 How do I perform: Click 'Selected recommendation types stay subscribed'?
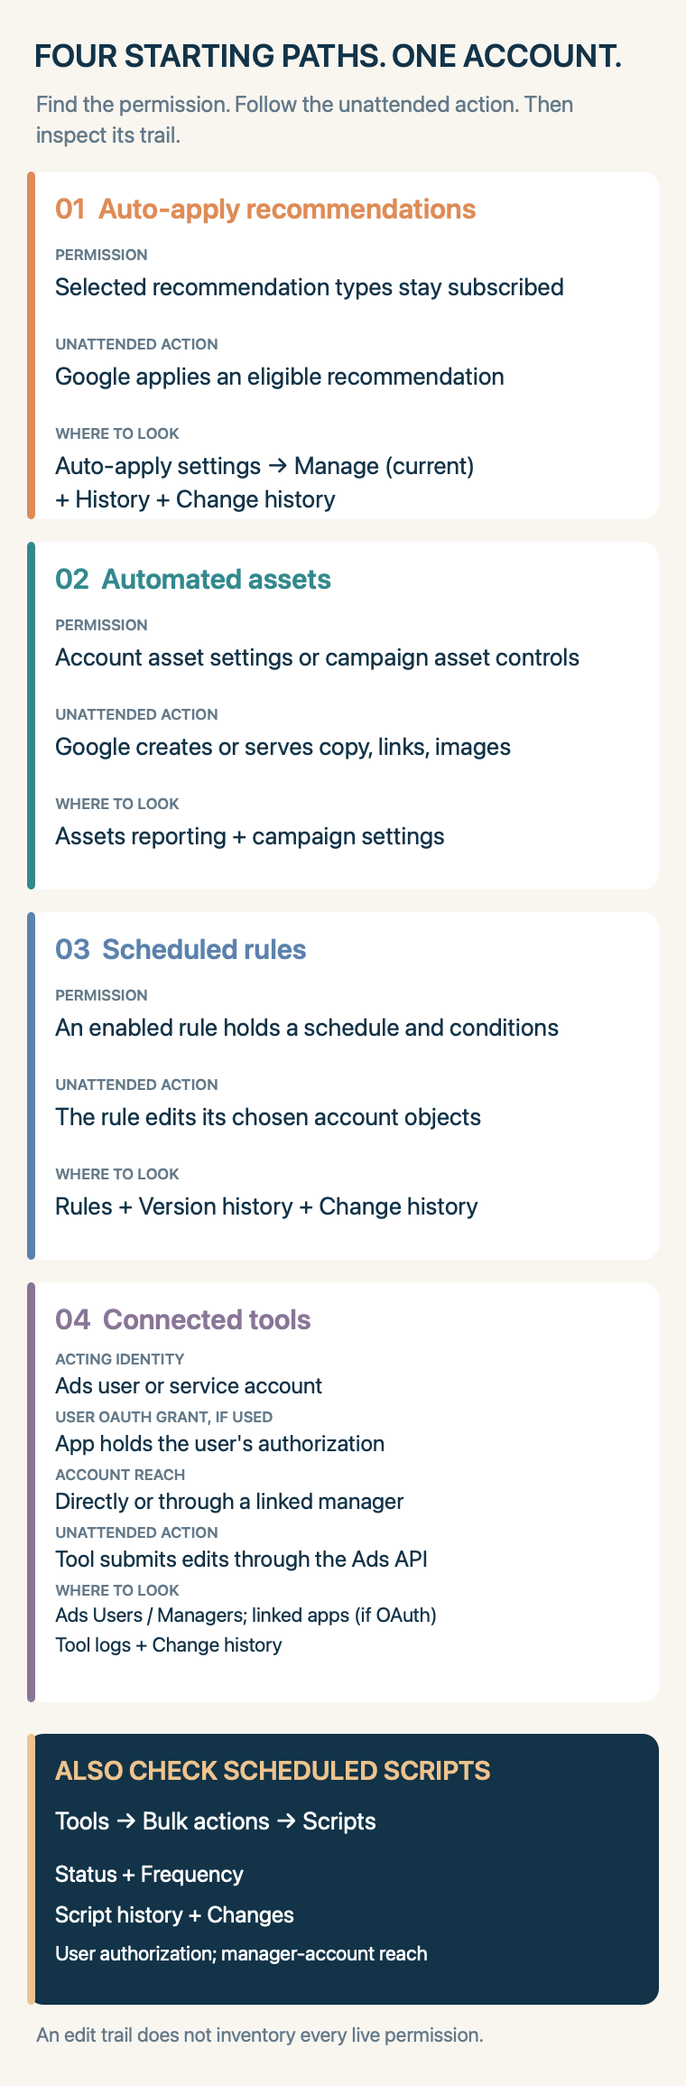[310, 287]
